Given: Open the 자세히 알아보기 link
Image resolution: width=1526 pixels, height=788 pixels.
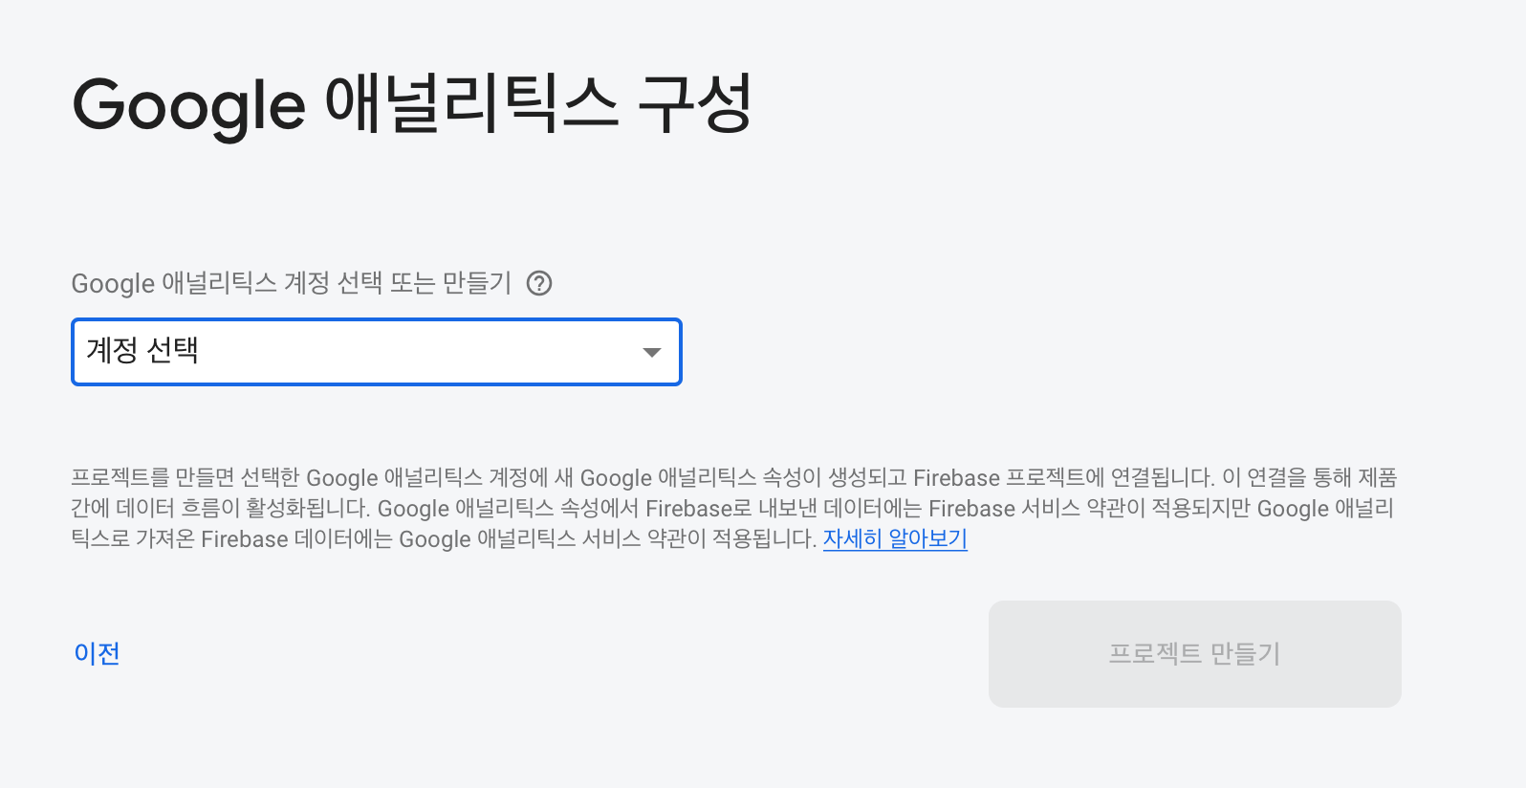Looking at the screenshot, I should tap(895, 539).
